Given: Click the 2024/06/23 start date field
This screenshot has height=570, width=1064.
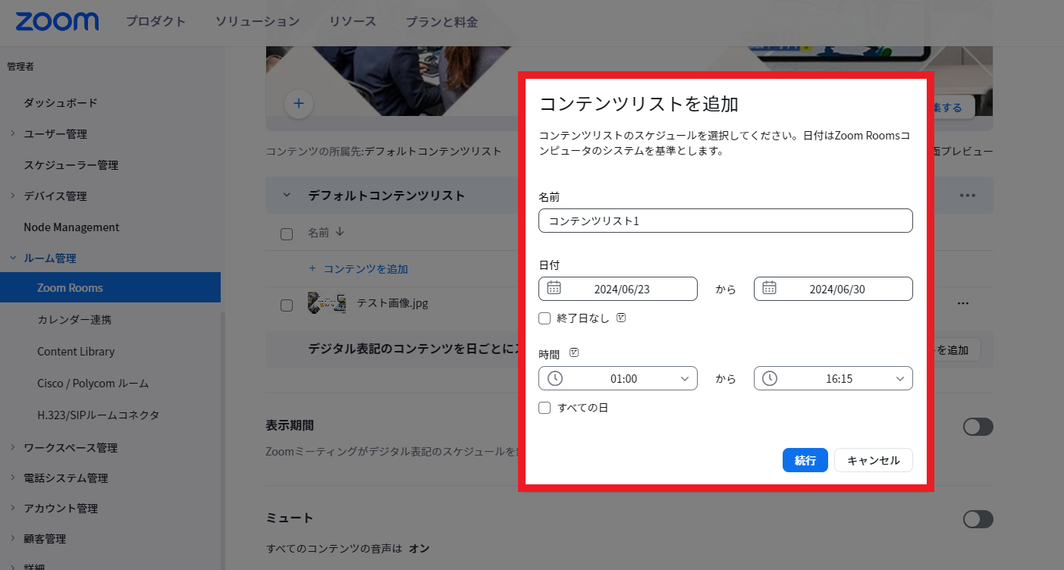Looking at the screenshot, I should click(618, 289).
